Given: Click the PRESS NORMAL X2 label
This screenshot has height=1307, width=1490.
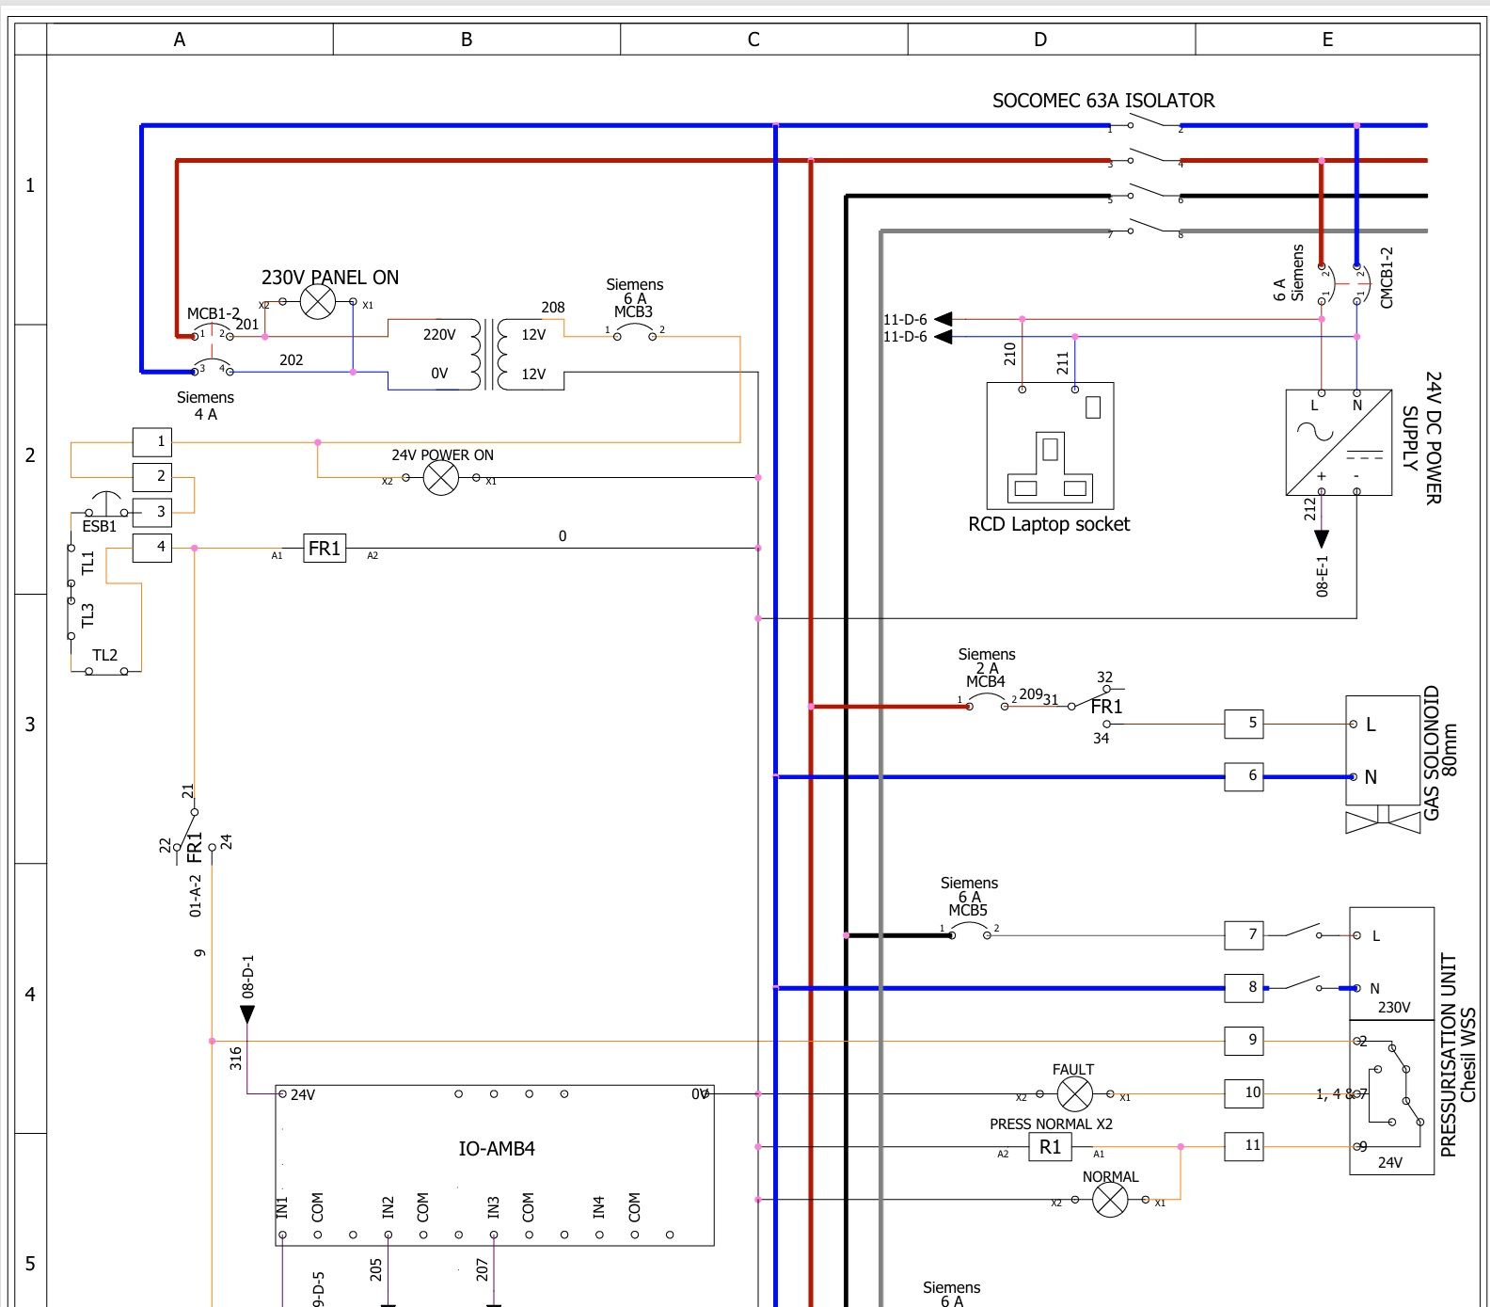Looking at the screenshot, I should coord(1051,1124).
